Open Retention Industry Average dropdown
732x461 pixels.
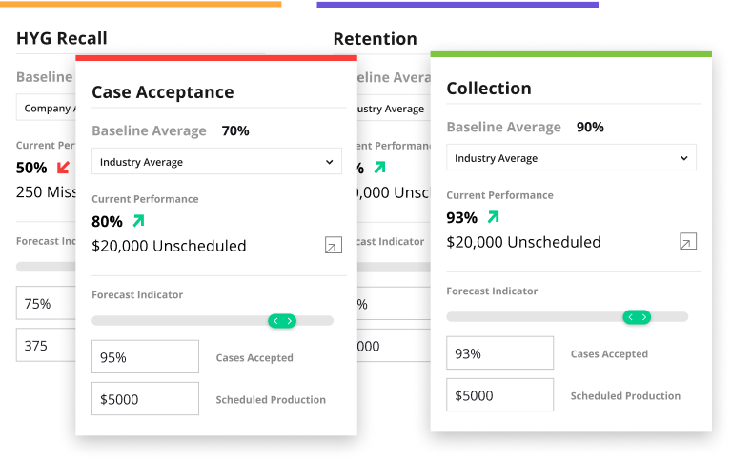tap(394, 109)
